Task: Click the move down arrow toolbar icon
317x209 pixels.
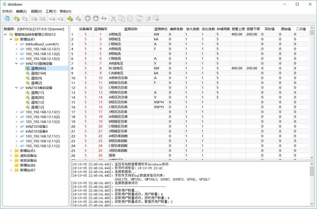Action: (x=96, y=18)
